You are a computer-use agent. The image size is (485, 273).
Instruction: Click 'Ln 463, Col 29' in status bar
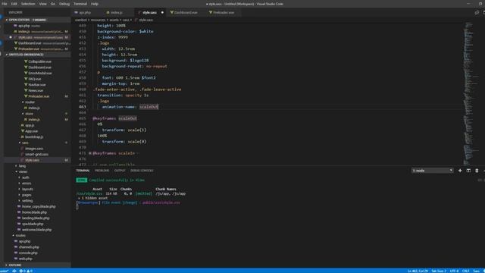point(418,271)
